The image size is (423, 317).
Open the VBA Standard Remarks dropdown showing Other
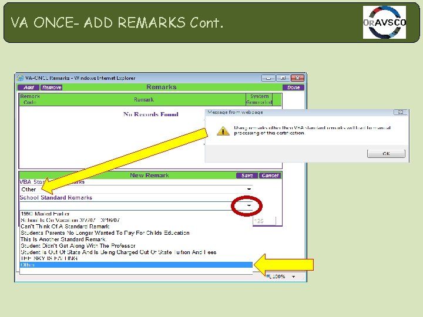(x=249, y=189)
